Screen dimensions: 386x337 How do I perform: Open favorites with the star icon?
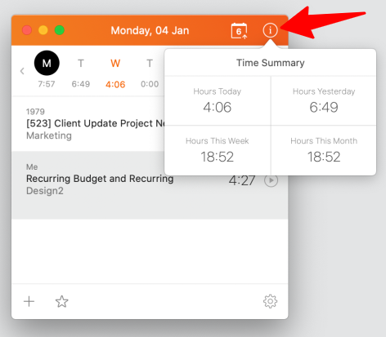coord(62,301)
